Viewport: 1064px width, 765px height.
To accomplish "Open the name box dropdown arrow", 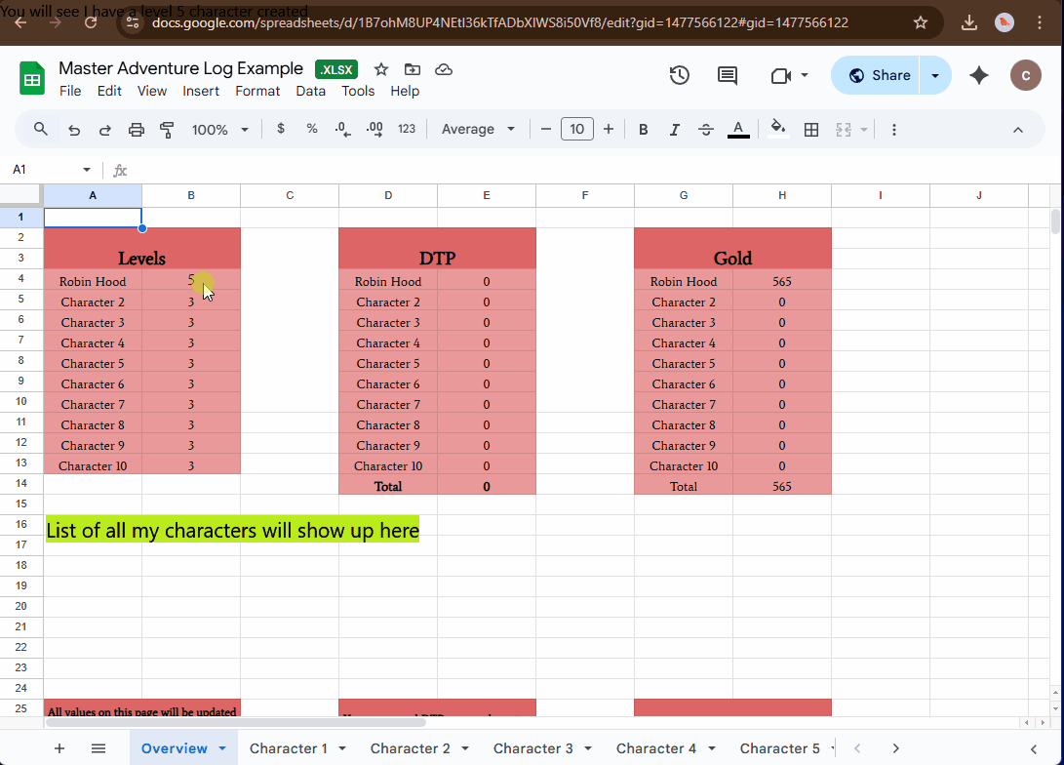I will point(87,169).
